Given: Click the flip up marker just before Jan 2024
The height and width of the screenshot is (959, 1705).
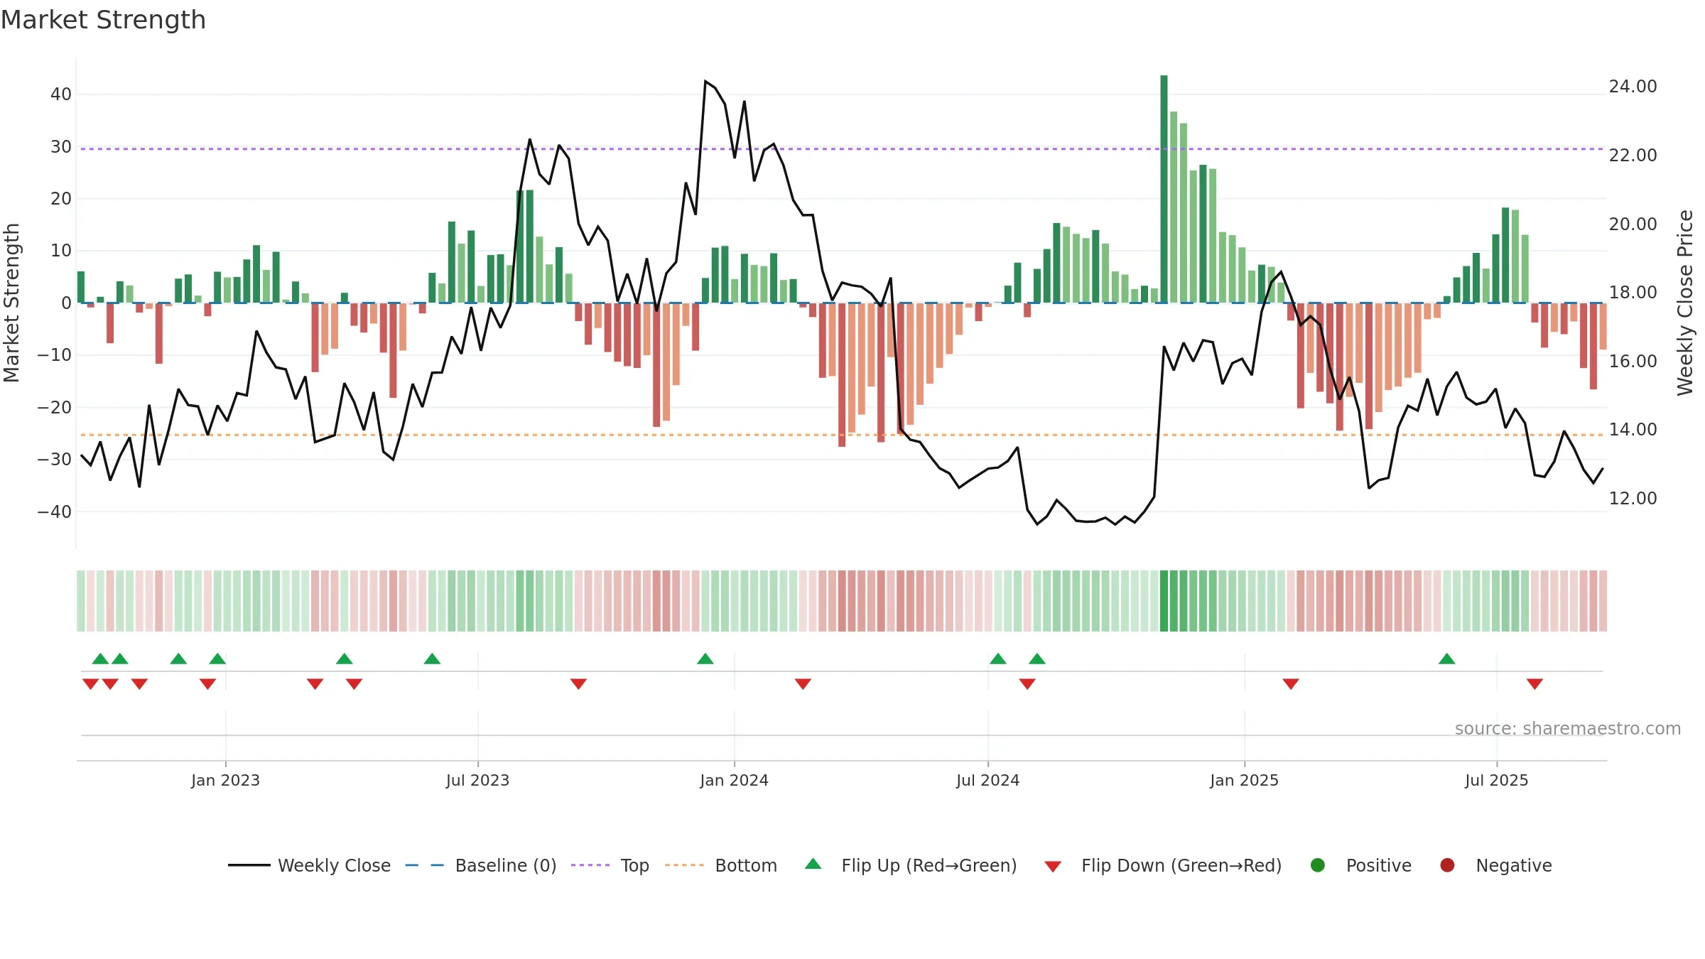Looking at the screenshot, I should (705, 659).
